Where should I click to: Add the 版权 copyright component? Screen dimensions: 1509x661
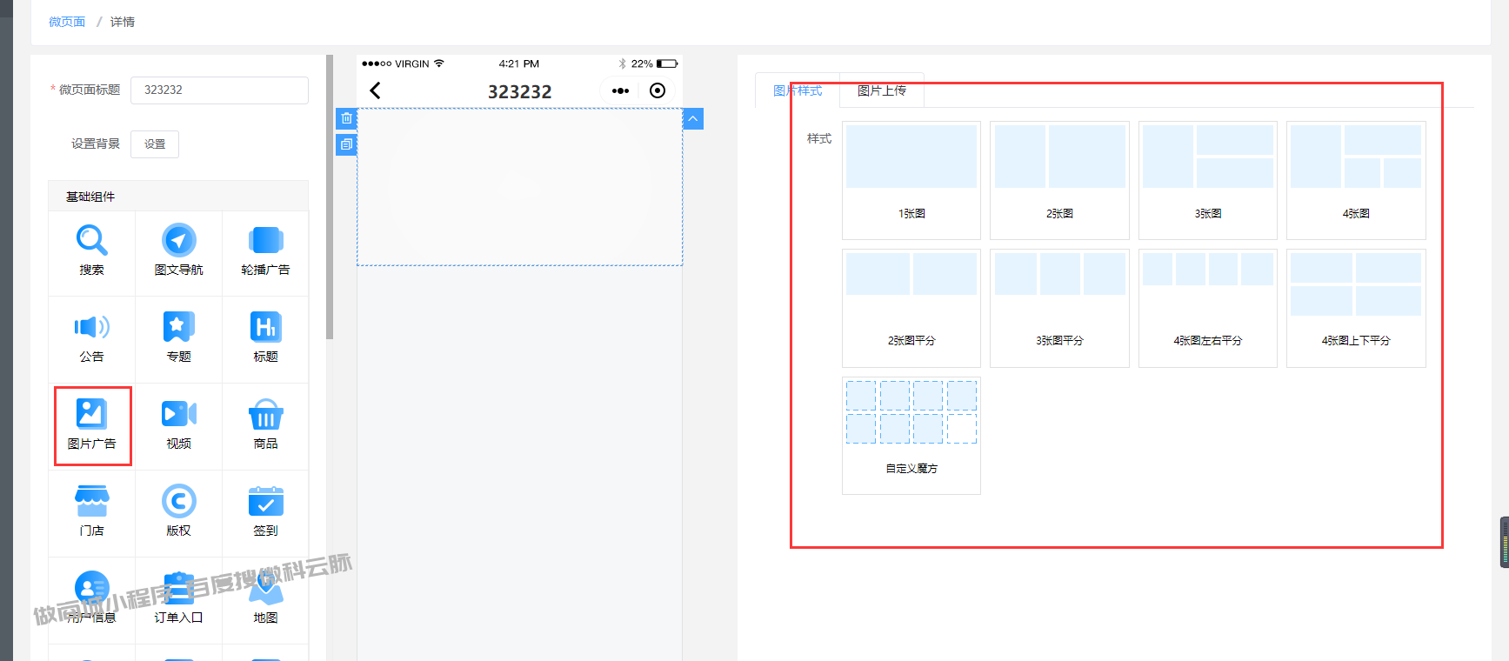coord(178,514)
